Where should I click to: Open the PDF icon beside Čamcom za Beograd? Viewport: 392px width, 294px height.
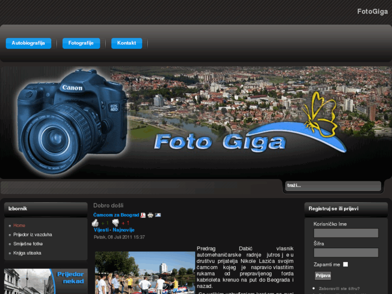(143, 215)
